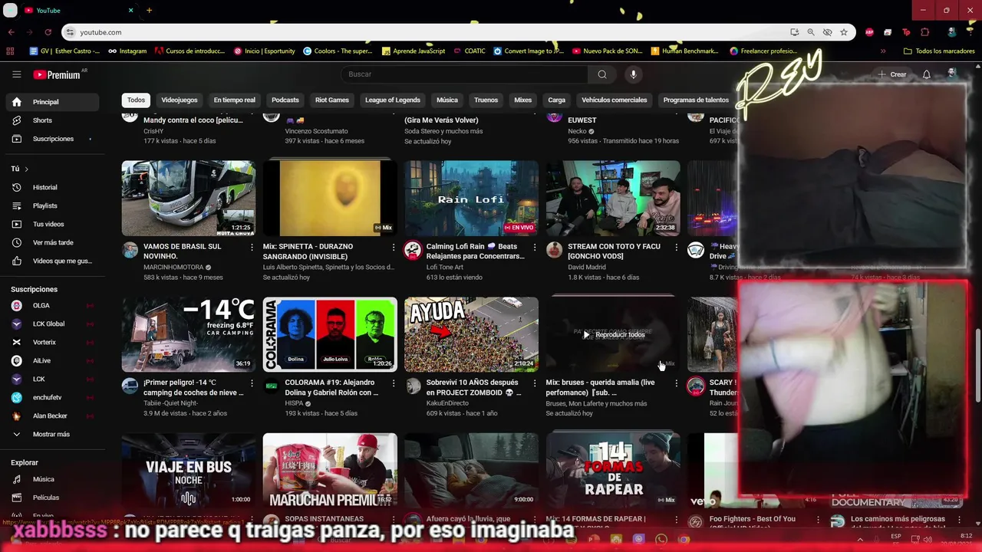982x552 pixels.
Task: Open VAMOS DE BRASIL SUL bus thumbnail
Action: [x=189, y=198]
